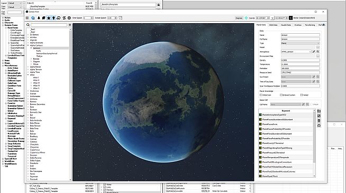Click the find icon next to Atmosphere pencil
The width and height of the screenshot is (346, 193).
click(318, 52)
